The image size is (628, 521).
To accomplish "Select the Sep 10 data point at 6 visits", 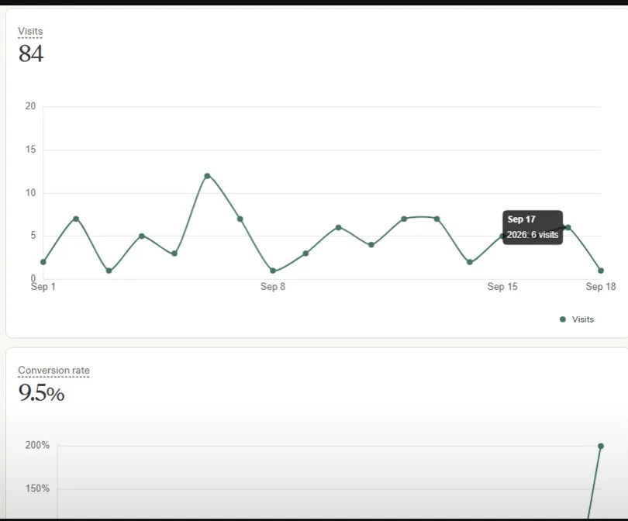I will coord(339,227).
